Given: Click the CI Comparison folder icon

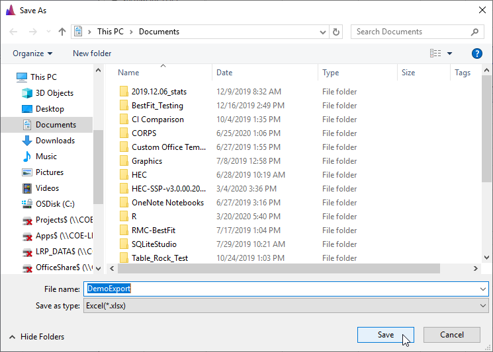Looking at the screenshot, I should pos(124,120).
